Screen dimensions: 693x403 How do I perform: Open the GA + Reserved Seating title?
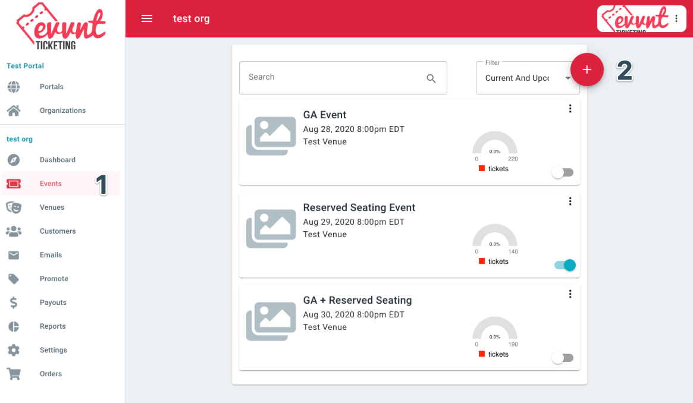(357, 300)
